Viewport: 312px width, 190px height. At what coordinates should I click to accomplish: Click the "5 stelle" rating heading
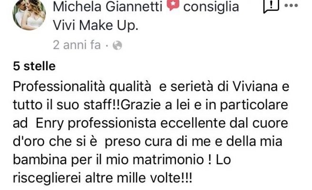click(34, 66)
